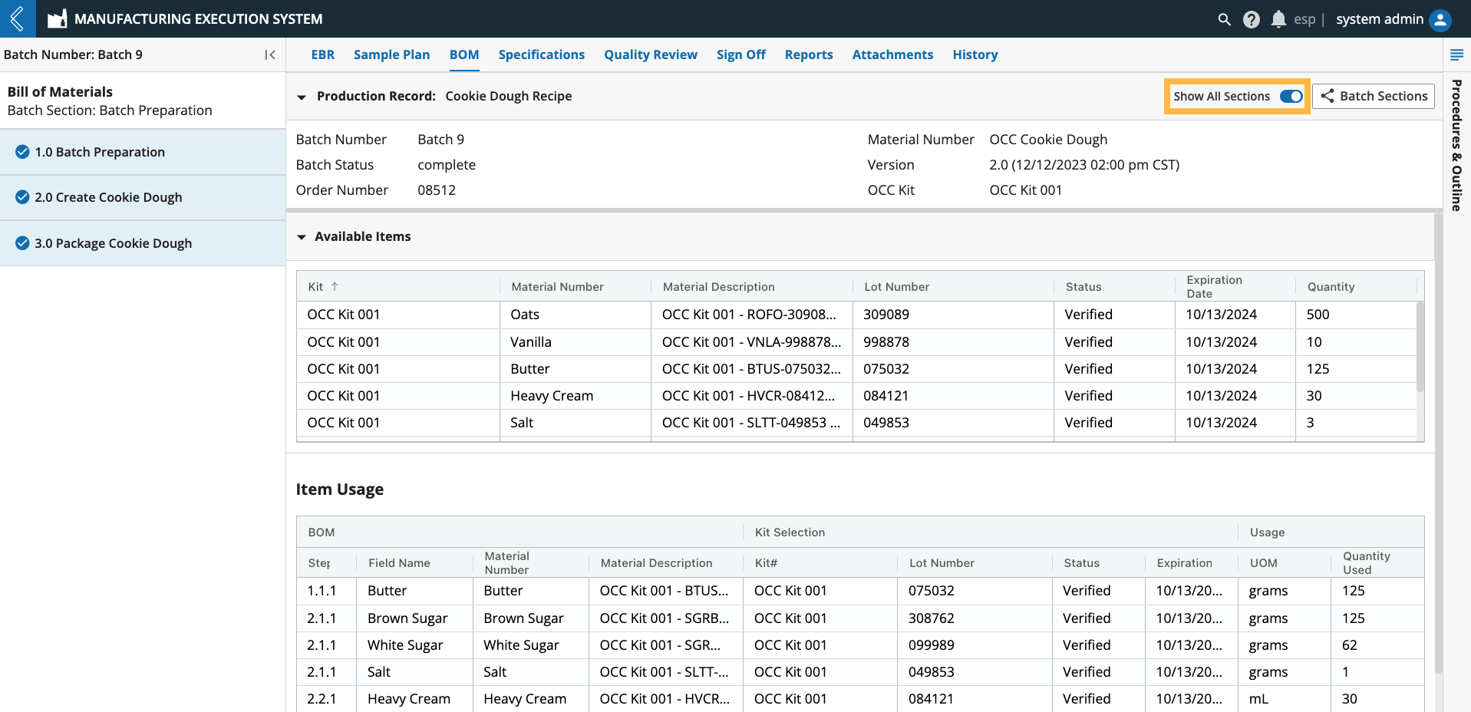The width and height of the screenshot is (1471, 712).
Task: Click step 1.1.1 in Item Usage
Action: click(322, 591)
